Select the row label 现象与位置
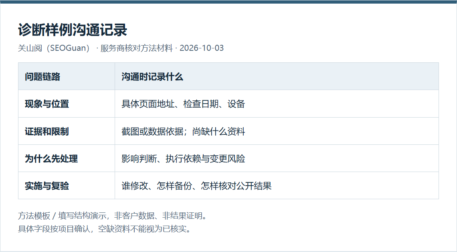The image size is (457, 252). coord(47,104)
